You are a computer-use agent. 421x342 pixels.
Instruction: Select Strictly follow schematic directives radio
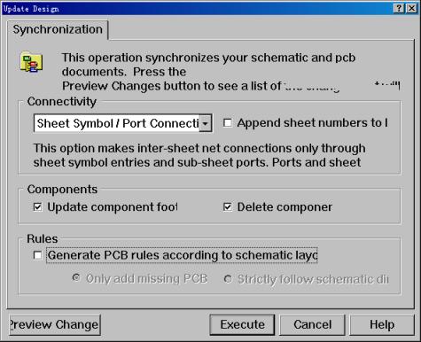coord(228,279)
